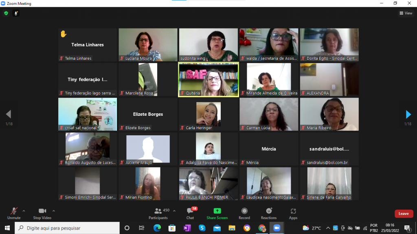Toggle the muted mic indicator at top left
The image size is (417, 234).
tap(16, 13)
